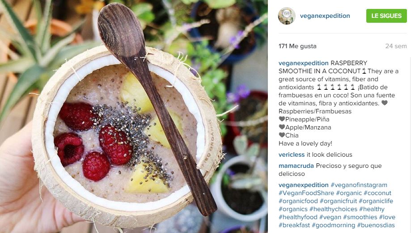Open the mamacruda commenter profile
Viewport: 411px width, 233px height.
click(296, 166)
